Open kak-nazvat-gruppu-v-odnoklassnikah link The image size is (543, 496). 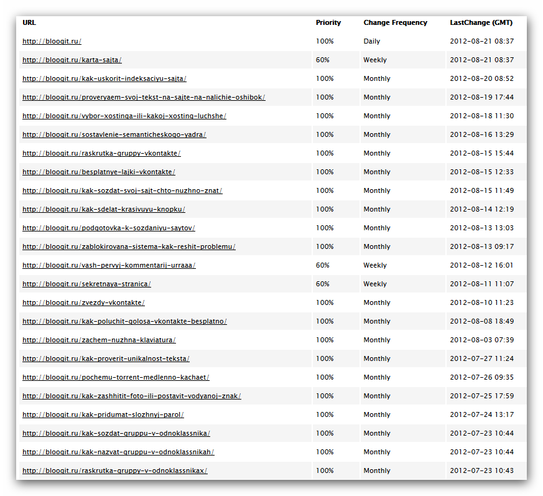118,452
